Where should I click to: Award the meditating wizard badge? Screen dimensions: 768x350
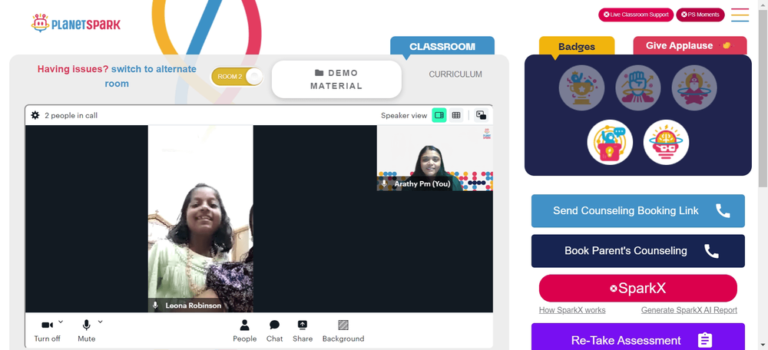click(694, 88)
